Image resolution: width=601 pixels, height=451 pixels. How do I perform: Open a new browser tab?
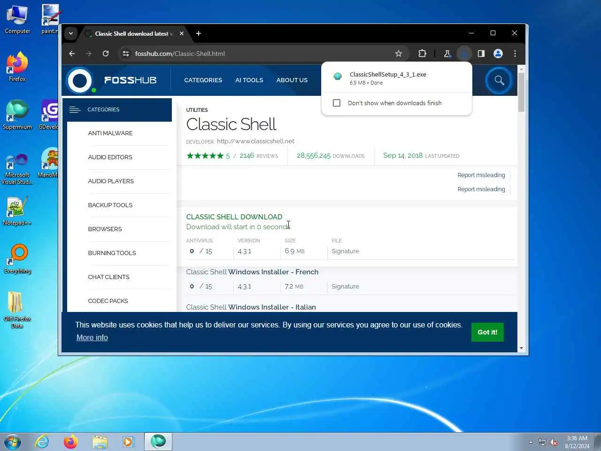[199, 33]
